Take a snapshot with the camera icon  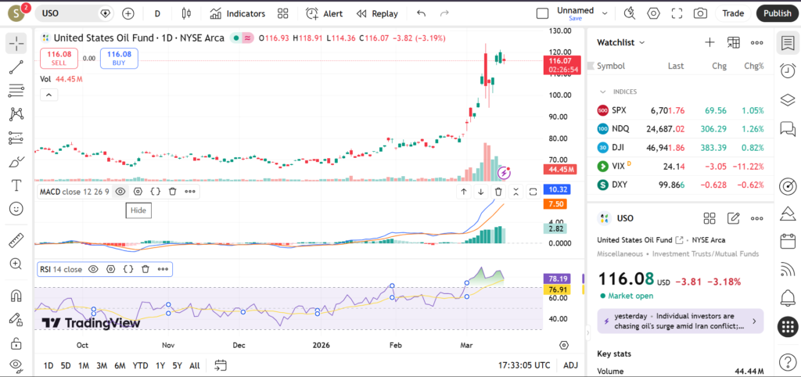700,13
